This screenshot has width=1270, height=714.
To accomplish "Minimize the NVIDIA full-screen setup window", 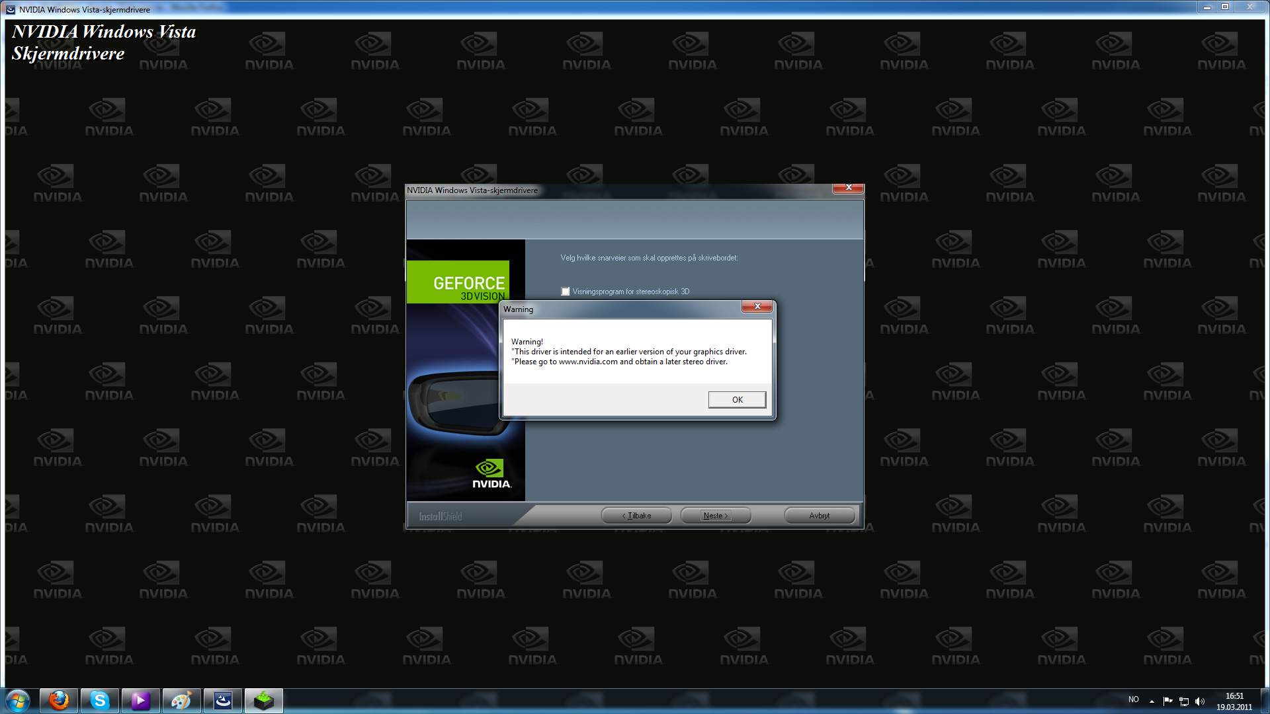I will point(1206,7).
